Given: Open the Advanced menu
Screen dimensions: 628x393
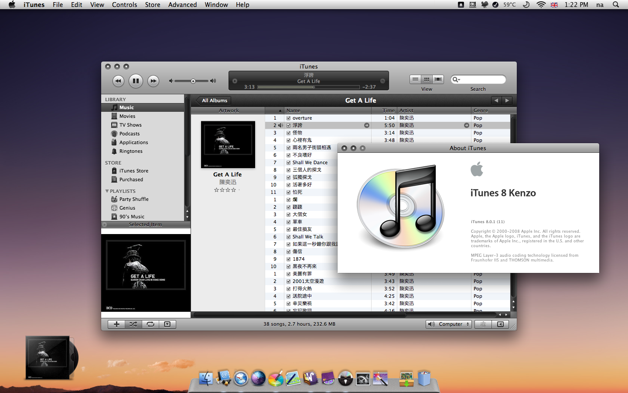Looking at the screenshot, I should click(x=182, y=5).
